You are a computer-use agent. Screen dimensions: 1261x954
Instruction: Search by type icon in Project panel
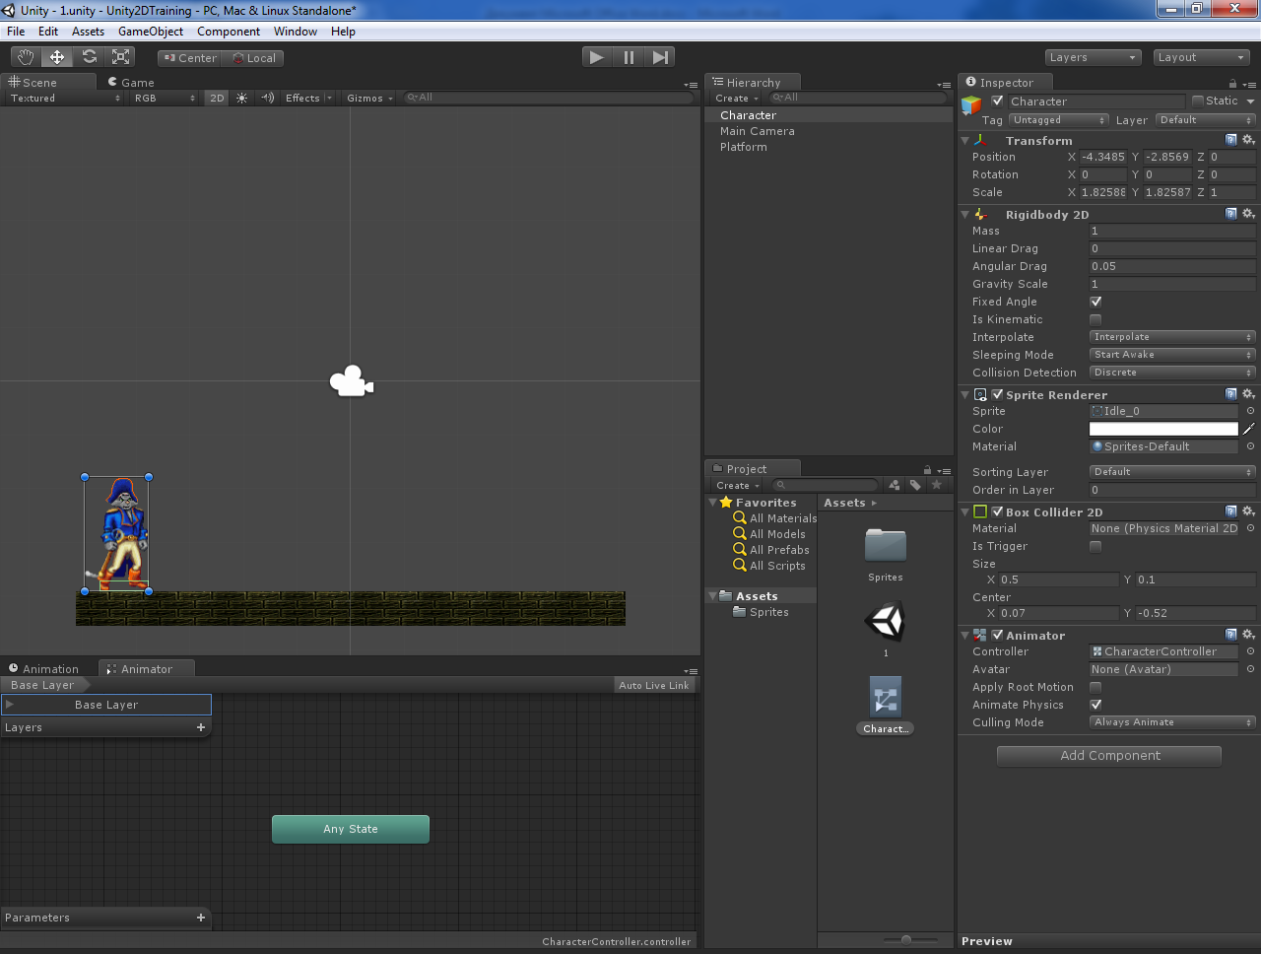895,485
